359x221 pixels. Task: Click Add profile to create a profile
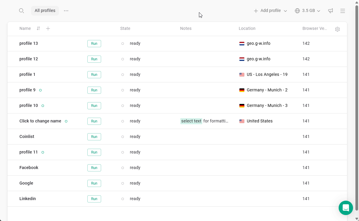pos(267,10)
